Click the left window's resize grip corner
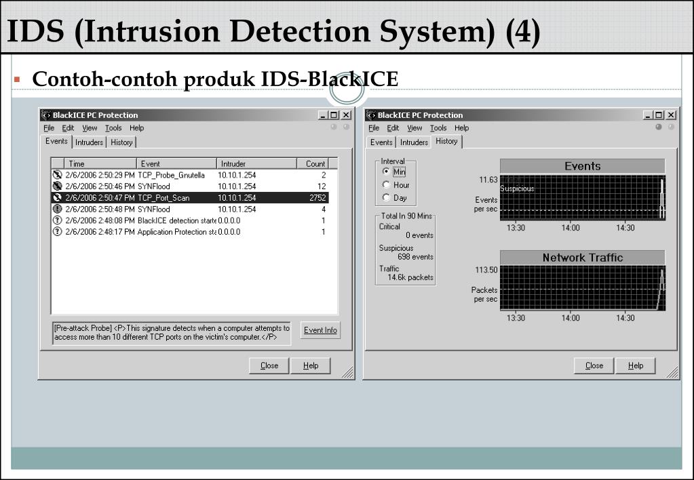 347,372
